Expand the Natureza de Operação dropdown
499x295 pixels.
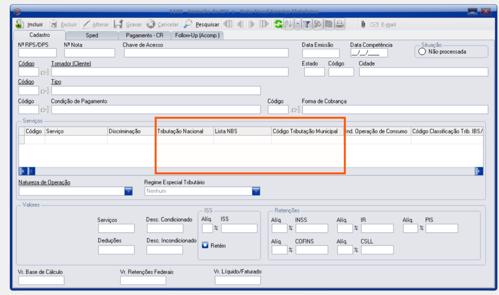click(128, 191)
